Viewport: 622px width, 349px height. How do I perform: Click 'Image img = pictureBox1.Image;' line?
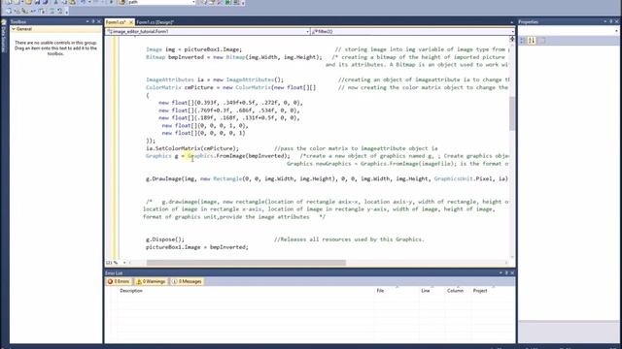(x=193, y=49)
